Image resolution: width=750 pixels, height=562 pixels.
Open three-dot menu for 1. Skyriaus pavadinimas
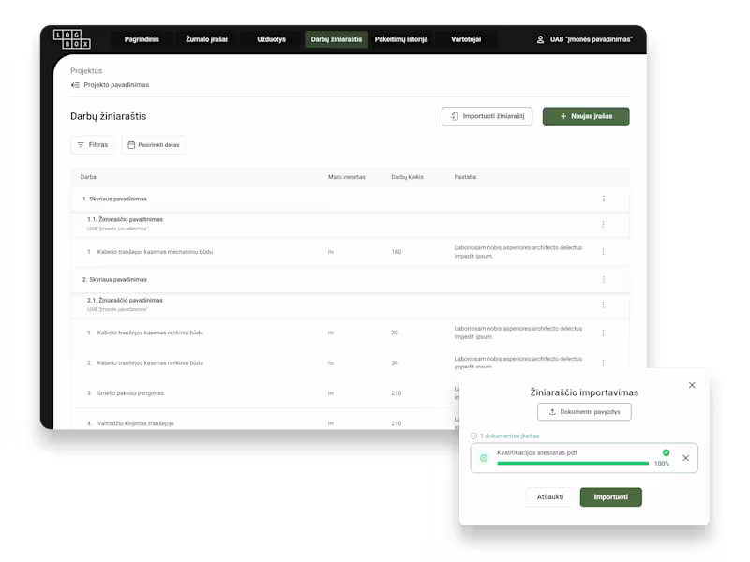[x=603, y=199]
